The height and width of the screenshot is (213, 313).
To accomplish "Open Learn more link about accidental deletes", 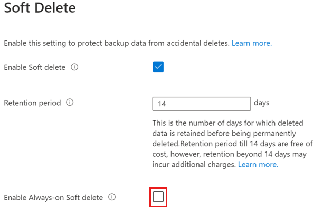I will click(252, 43).
